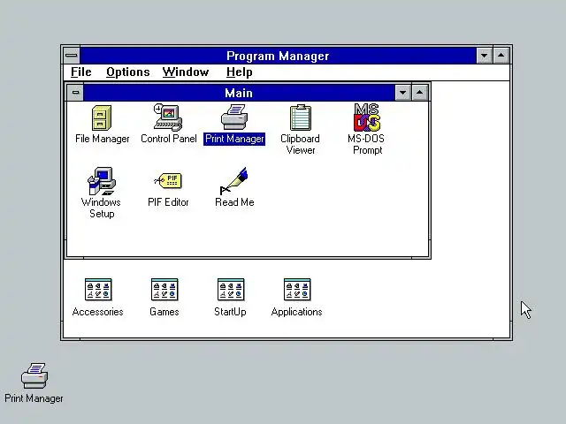Minimize the Main group window
This screenshot has width=566, height=424.
(x=403, y=93)
